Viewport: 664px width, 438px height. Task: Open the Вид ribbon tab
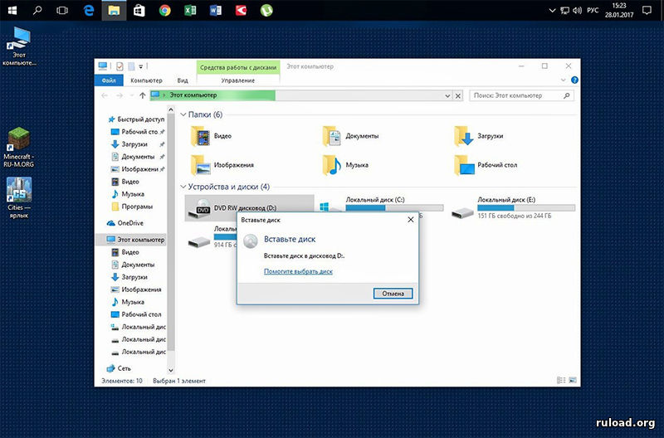pyautogui.click(x=183, y=80)
